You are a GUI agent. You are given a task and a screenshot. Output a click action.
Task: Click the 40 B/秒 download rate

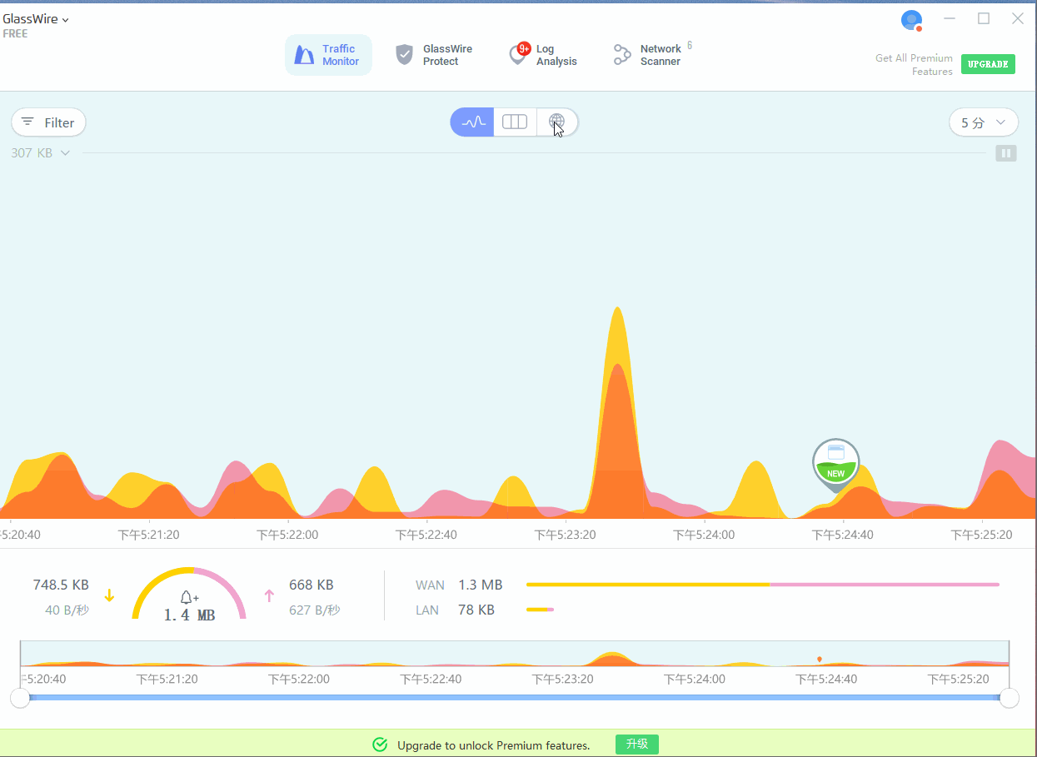(x=67, y=610)
